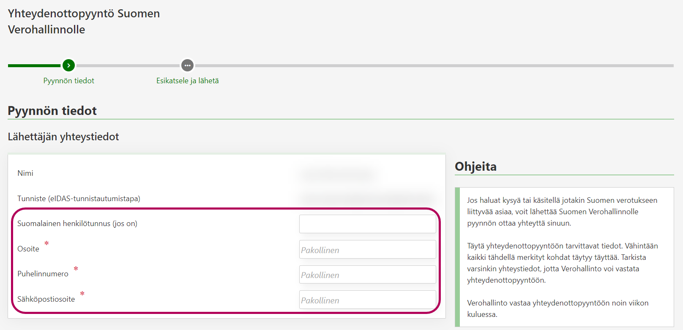
Task: Focus the Suomalainen henkilötunnus input field
Action: (367, 224)
